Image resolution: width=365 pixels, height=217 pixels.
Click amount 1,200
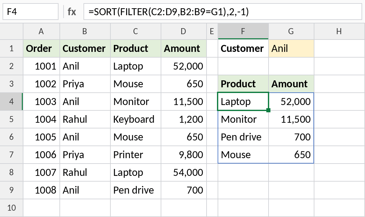184,119
